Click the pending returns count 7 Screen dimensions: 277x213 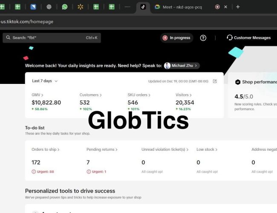click(88, 162)
